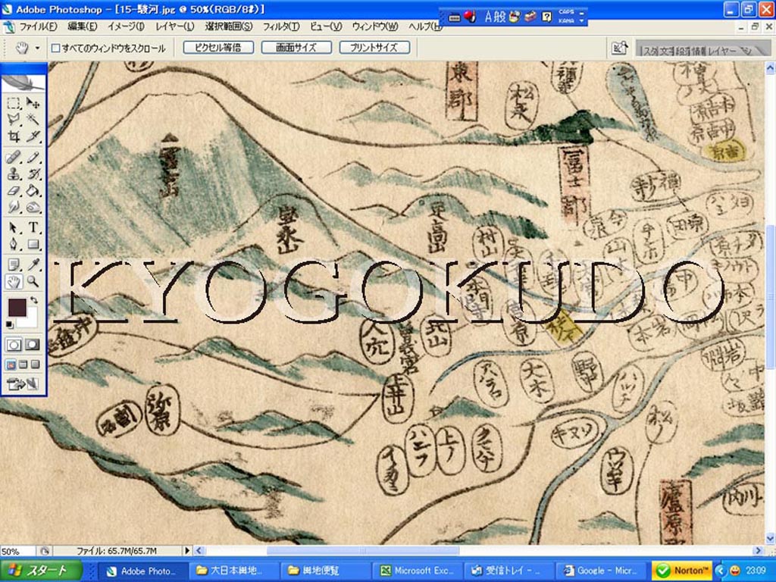Open the file browser icon in options bar
Viewport: 776px width, 582px height.
619,48
